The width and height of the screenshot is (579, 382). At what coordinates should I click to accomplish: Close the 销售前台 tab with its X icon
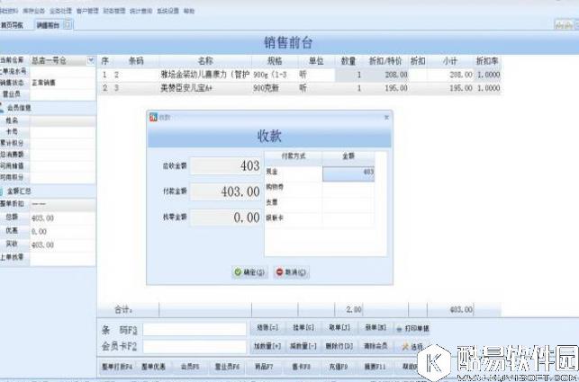68,24
